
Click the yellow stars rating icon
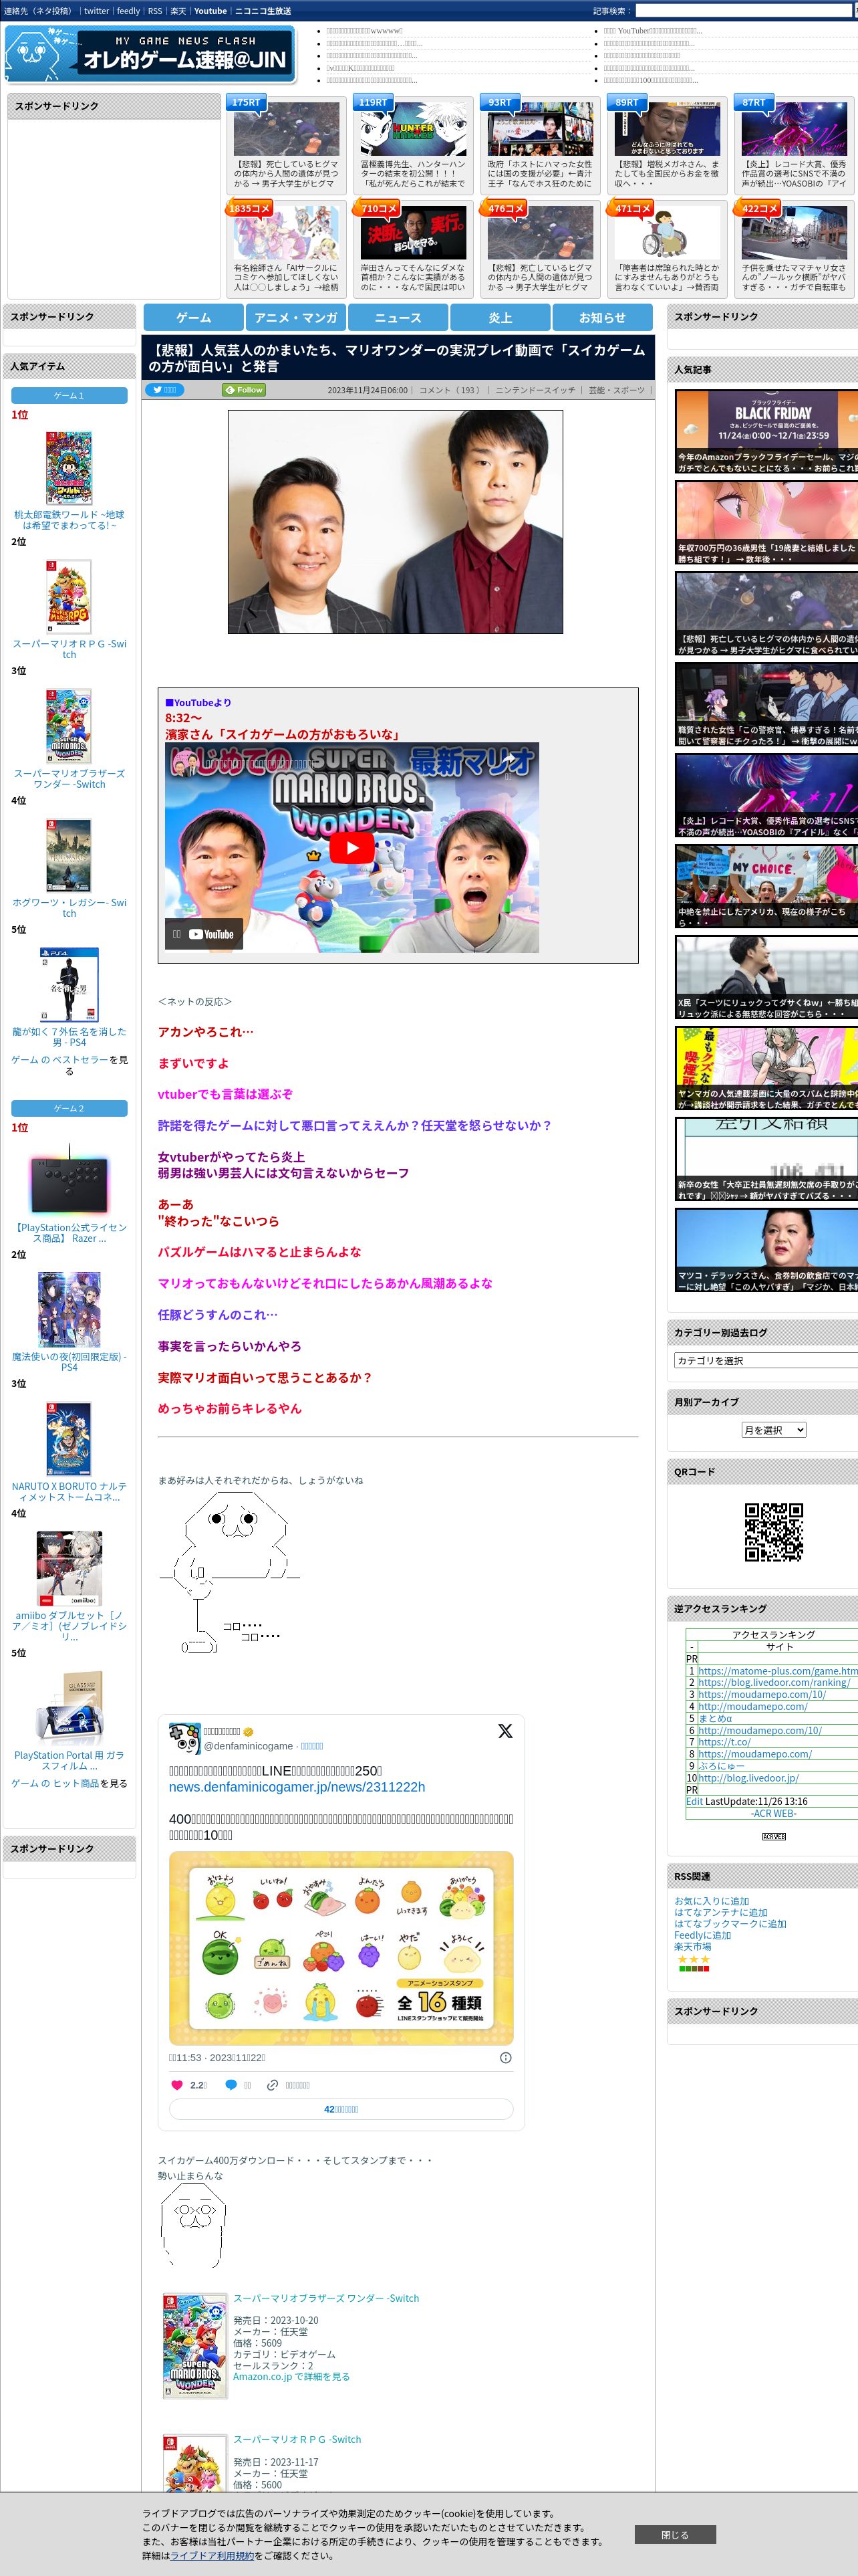693,1959
